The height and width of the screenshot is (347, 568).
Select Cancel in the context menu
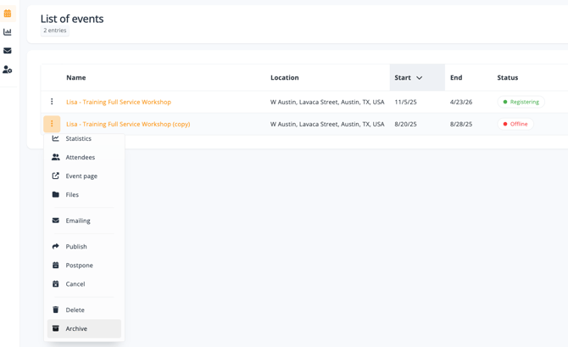point(75,284)
